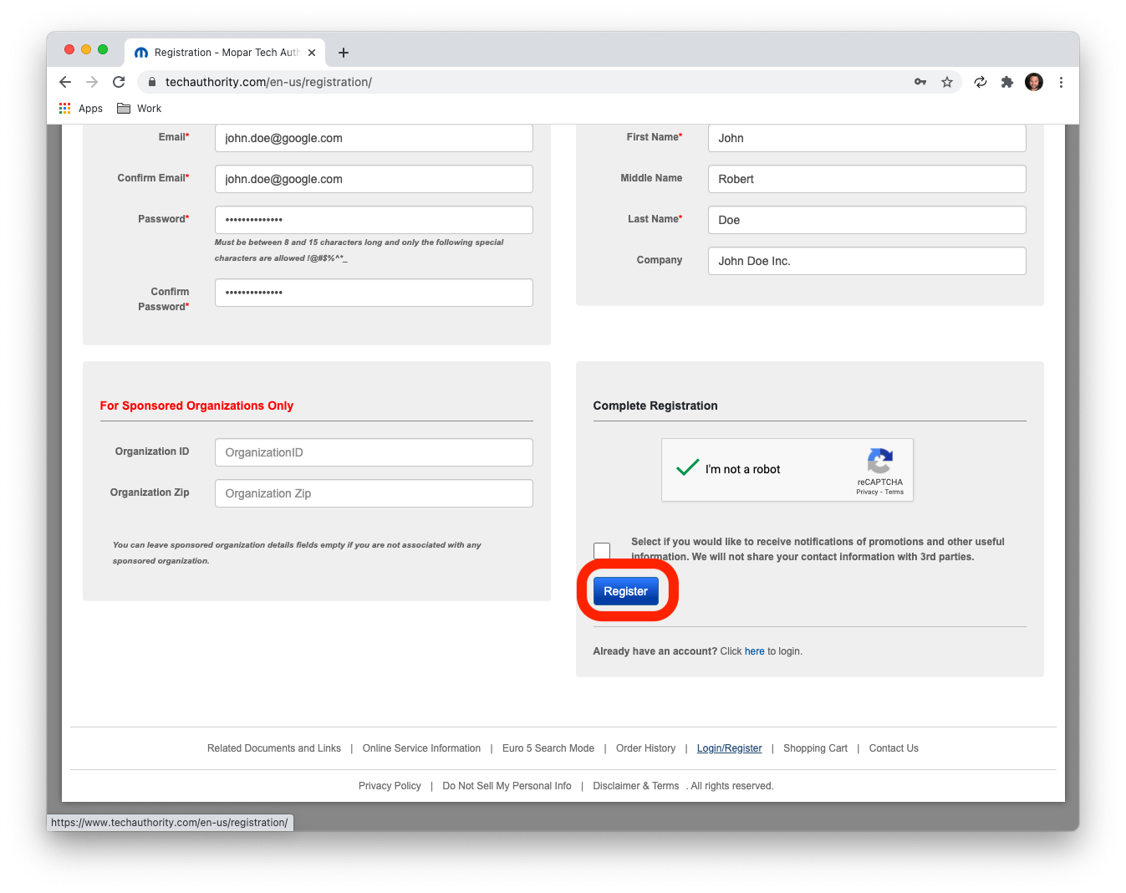
Task: Click the Company field
Action: tap(867, 261)
